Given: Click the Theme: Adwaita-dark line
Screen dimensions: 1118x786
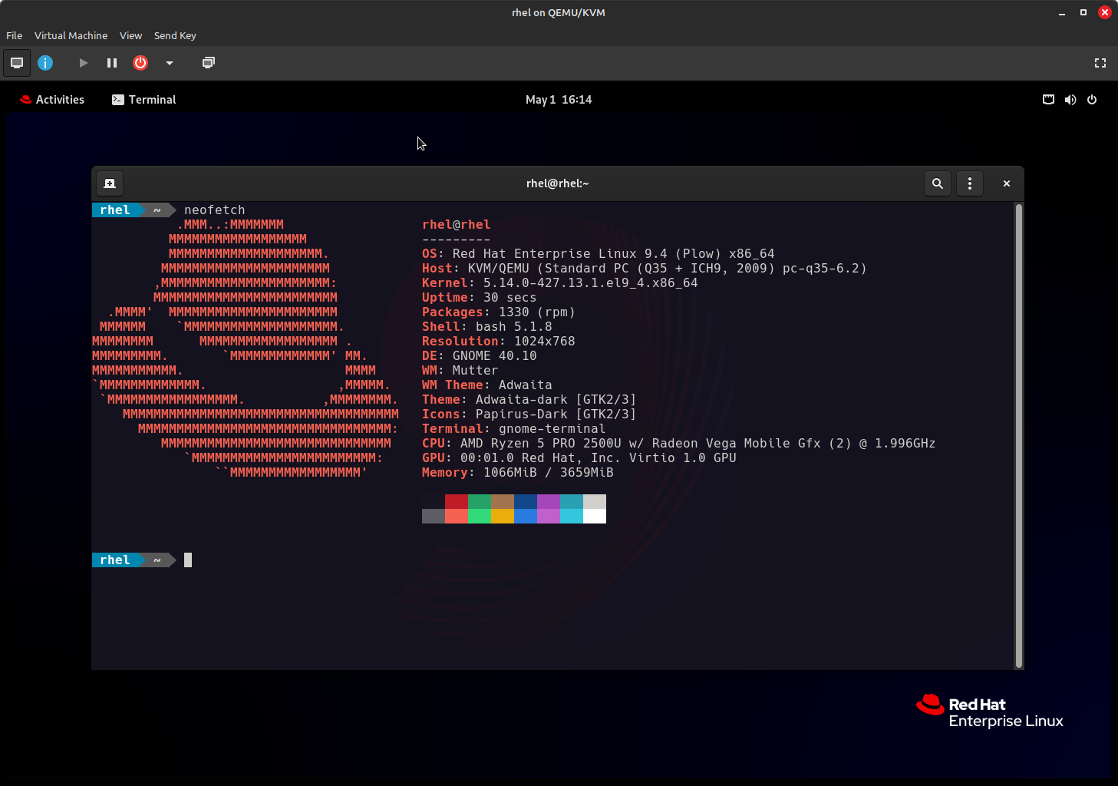Looking at the screenshot, I should tap(529, 400).
